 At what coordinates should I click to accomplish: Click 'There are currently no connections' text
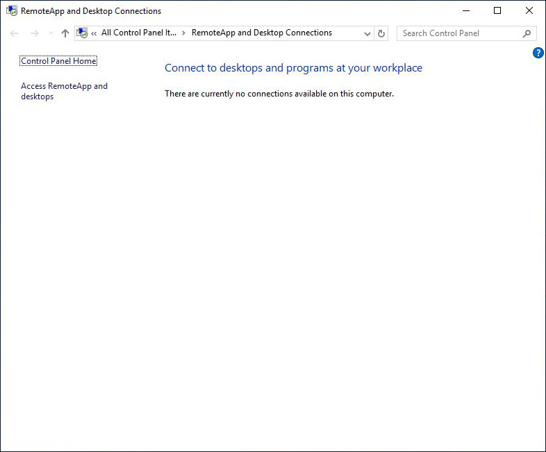279,94
